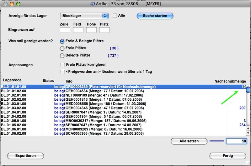251x166 pixels.
Task: Click the Suche starten button
Action: point(155,16)
